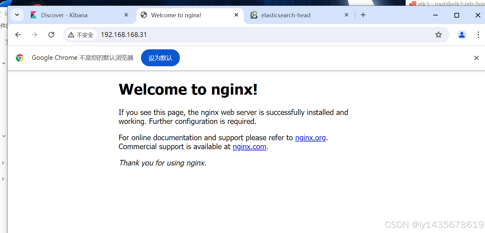Dismiss the default browser infobar

click(476, 58)
